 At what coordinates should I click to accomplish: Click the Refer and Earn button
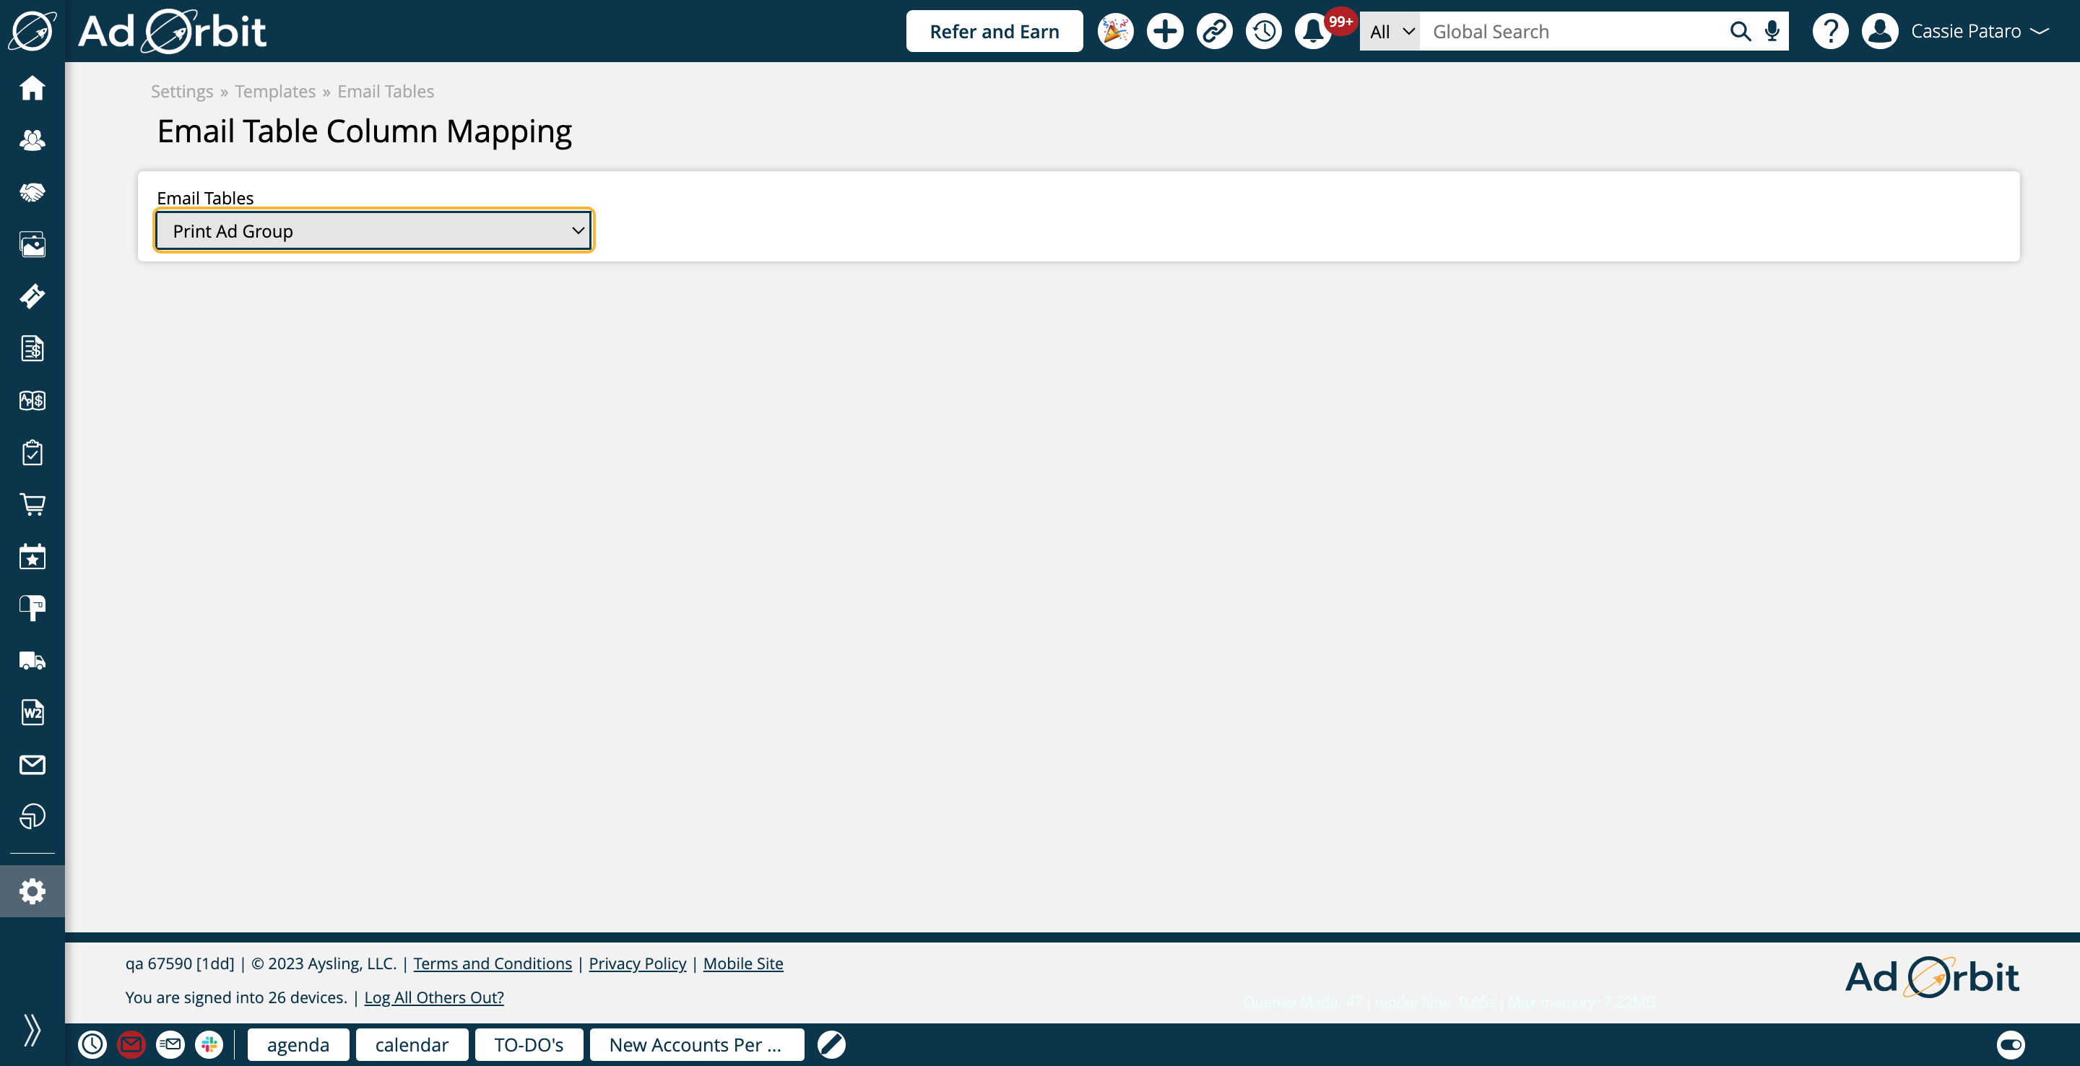[994, 32]
